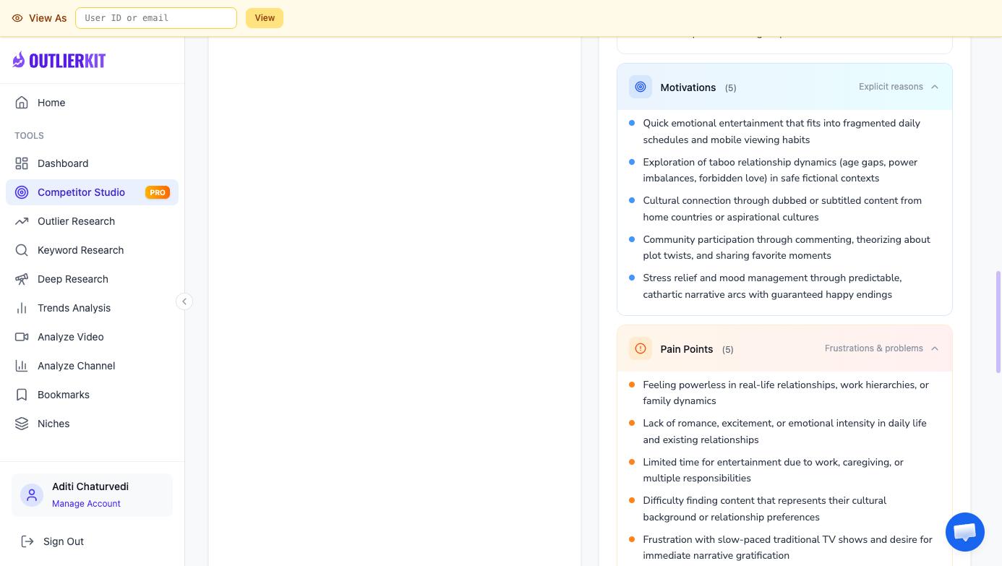Click the Motivations target icon
This screenshot has width=1002, height=566.
pos(640,87)
